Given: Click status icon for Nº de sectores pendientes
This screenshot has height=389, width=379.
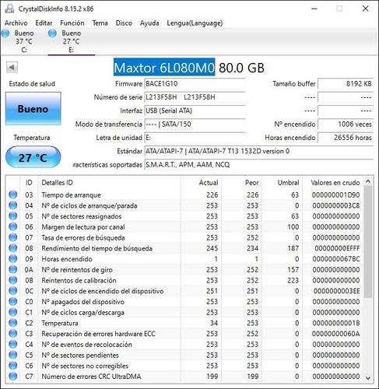Looking at the screenshot, I should click(x=13, y=355).
